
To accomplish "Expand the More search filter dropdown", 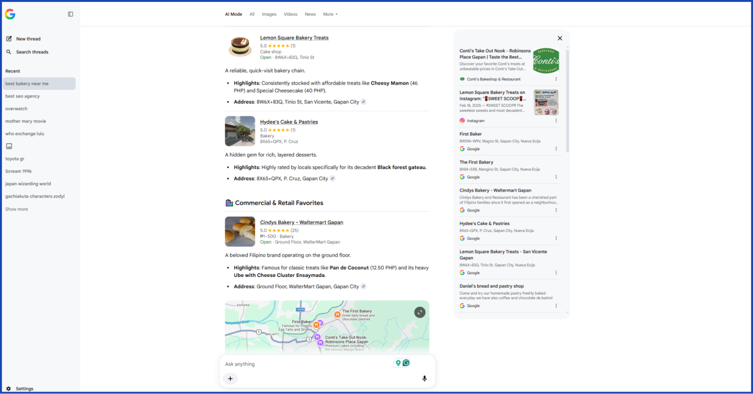I will [x=330, y=14].
